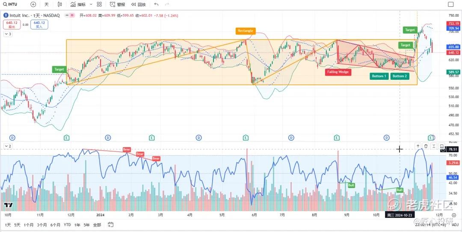This screenshot has width=462, height=232.
Task: Open the Intuit Inc. symbol info icon
Action: tap(6, 15)
